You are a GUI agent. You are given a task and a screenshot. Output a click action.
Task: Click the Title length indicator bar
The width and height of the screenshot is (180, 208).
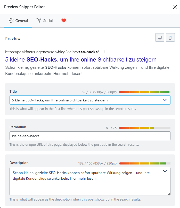(145, 92)
